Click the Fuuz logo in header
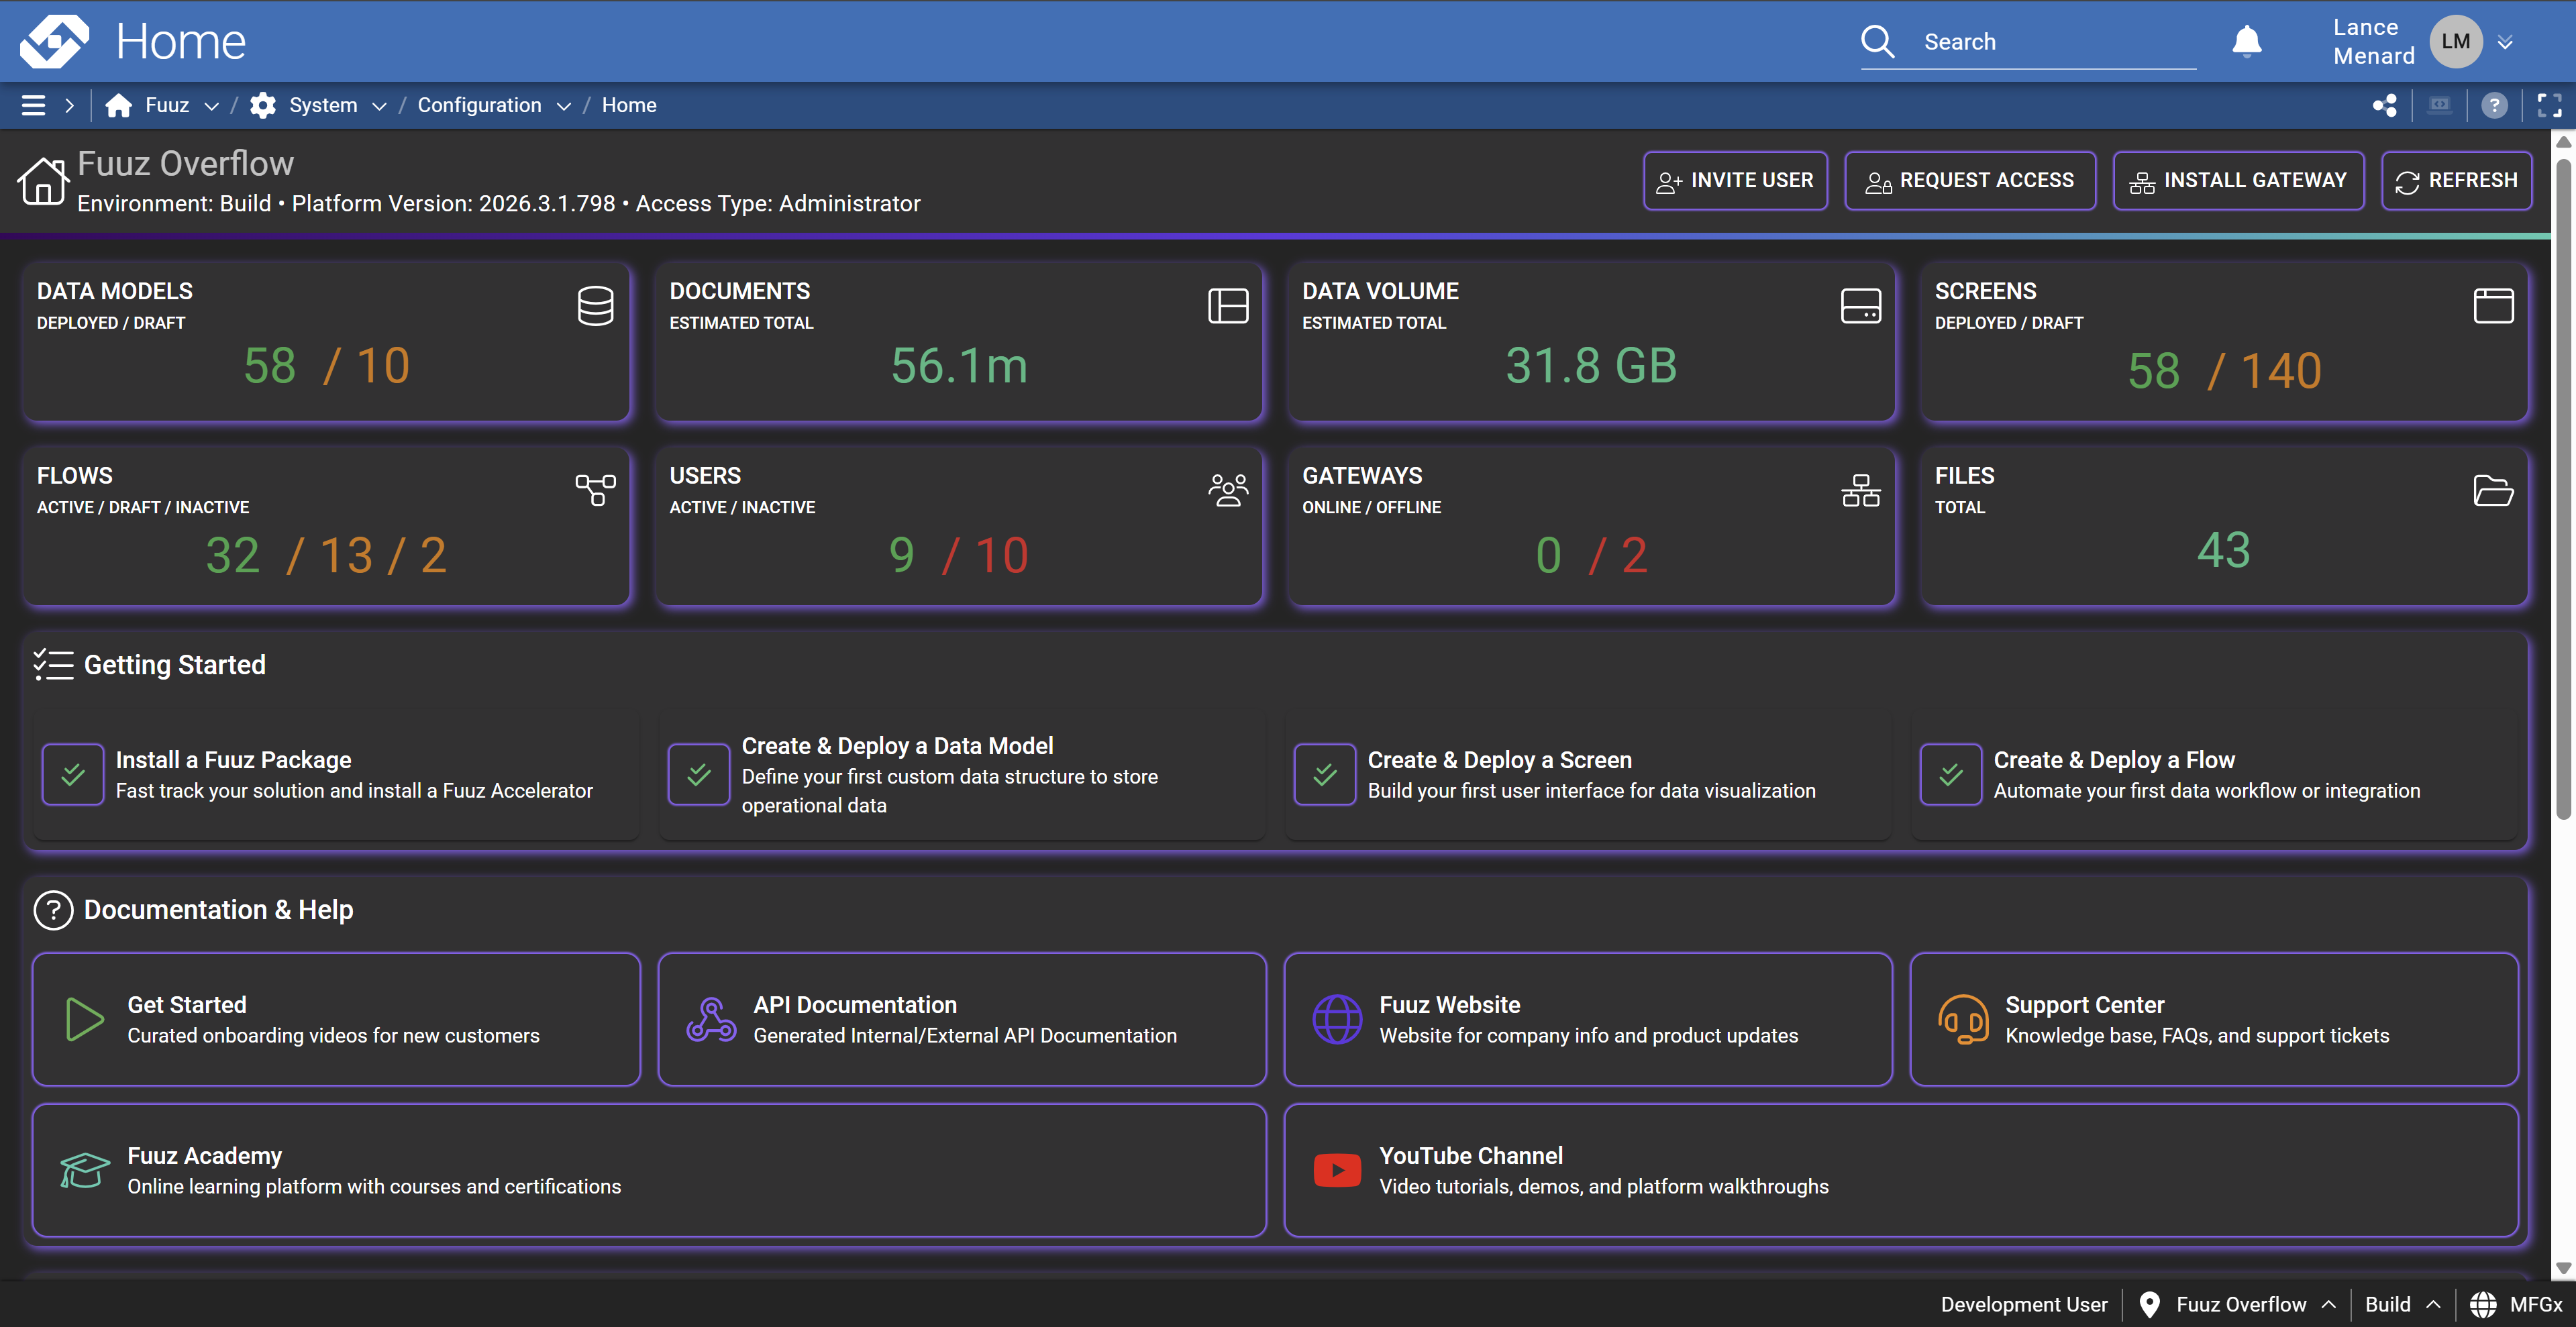Screen dimensions: 2576x1327 54,41
